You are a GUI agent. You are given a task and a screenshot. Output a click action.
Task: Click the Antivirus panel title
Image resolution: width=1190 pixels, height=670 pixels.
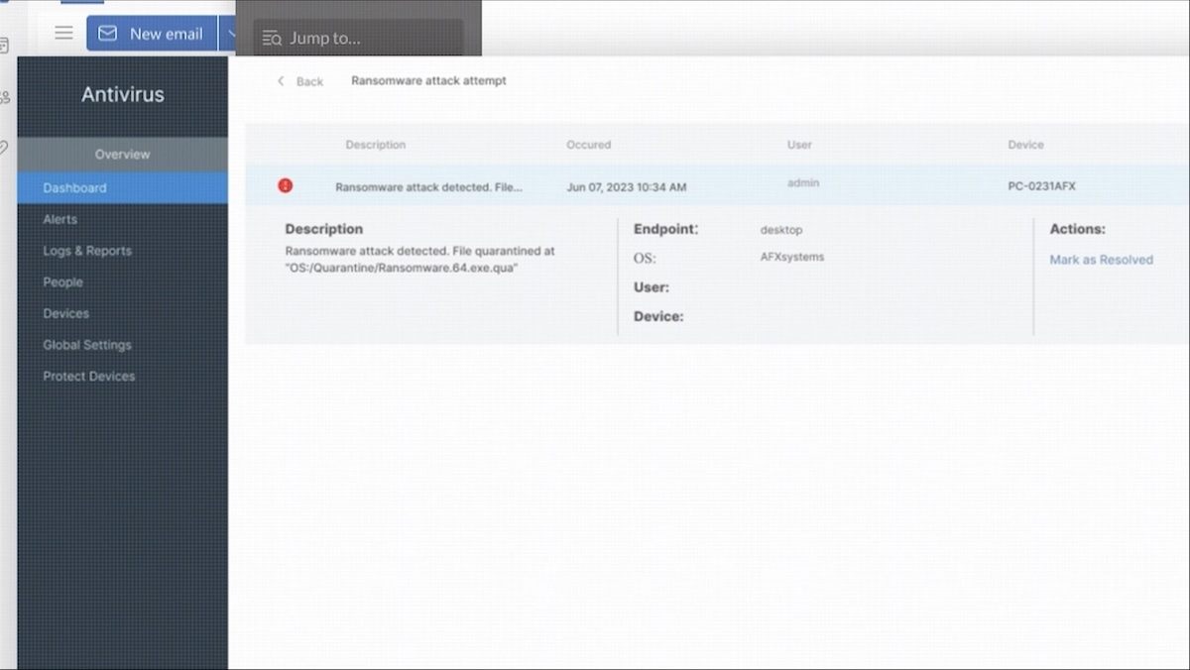click(x=123, y=95)
